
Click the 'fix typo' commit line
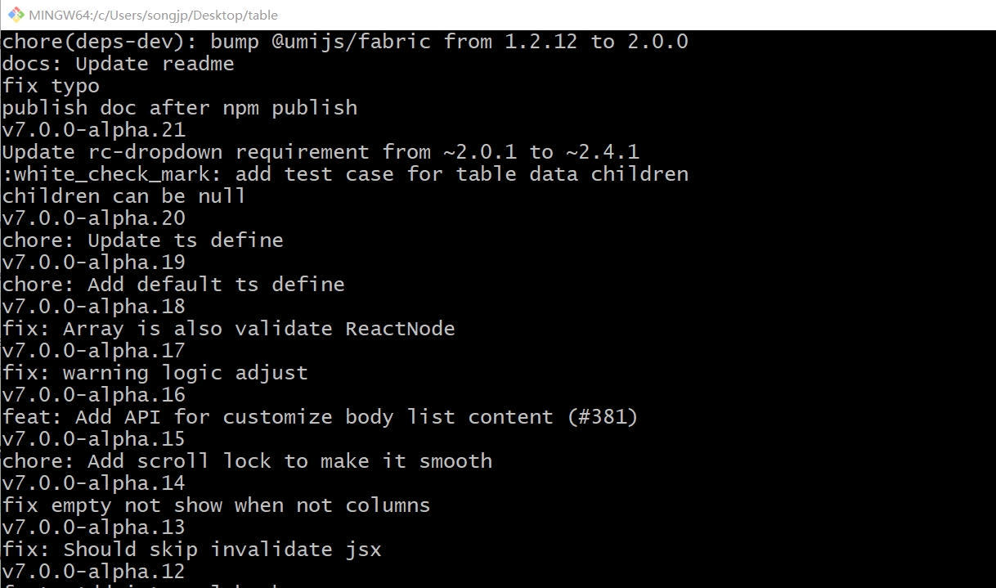pyautogui.click(x=51, y=86)
